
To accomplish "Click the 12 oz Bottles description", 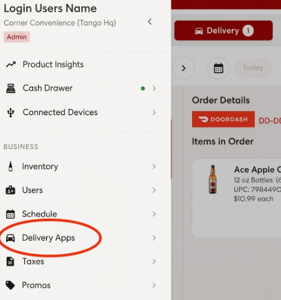I will point(258,180).
